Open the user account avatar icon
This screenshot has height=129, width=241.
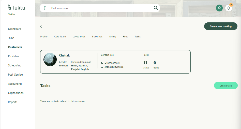pos(219,8)
